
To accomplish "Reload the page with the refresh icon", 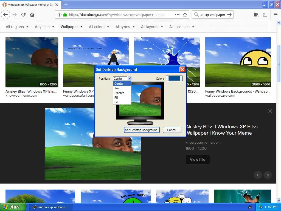I will pyautogui.click(x=23, y=15).
